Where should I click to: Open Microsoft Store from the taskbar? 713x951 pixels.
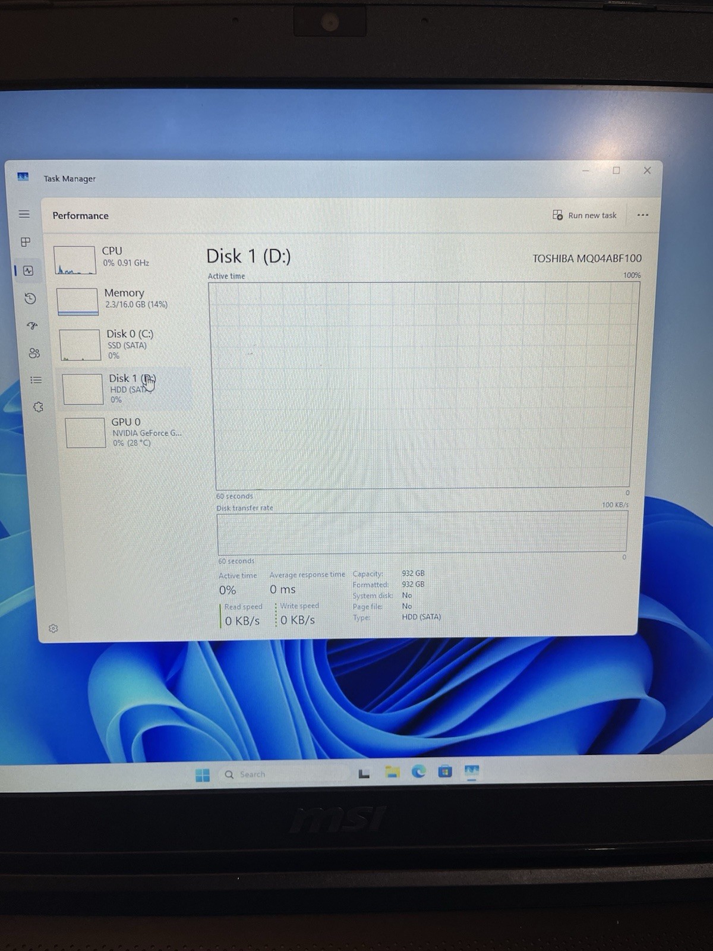click(x=445, y=771)
